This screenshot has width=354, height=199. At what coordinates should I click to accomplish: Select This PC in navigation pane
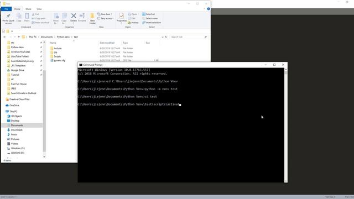13,112
